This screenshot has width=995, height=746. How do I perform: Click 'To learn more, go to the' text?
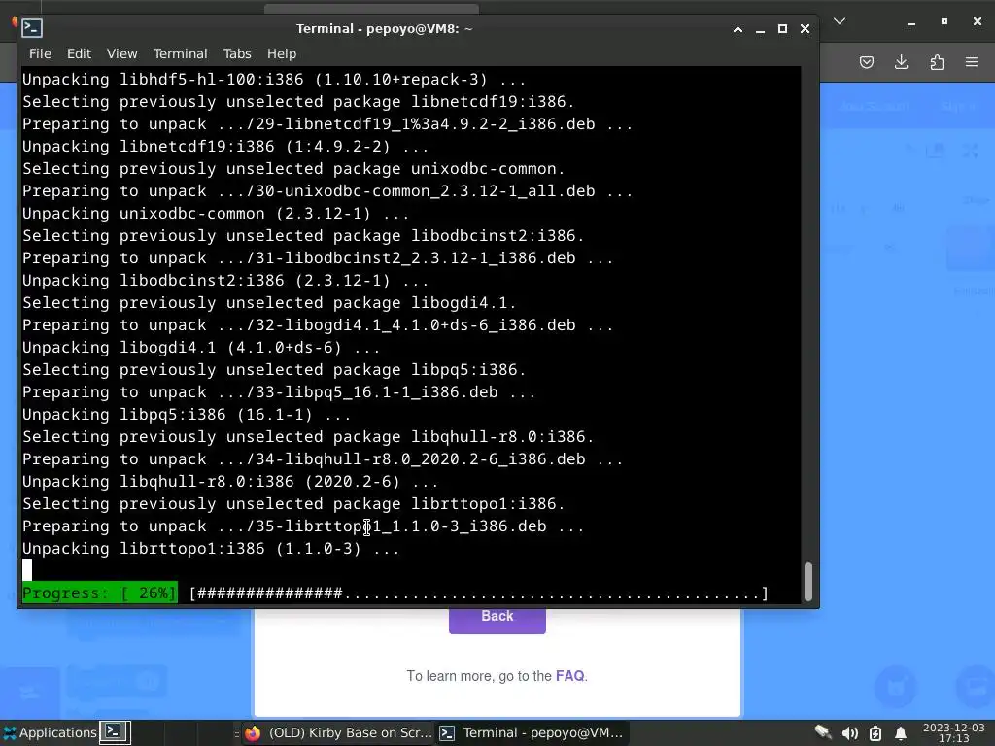[x=479, y=676]
